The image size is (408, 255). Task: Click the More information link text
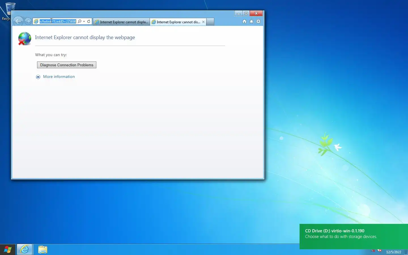tap(59, 76)
